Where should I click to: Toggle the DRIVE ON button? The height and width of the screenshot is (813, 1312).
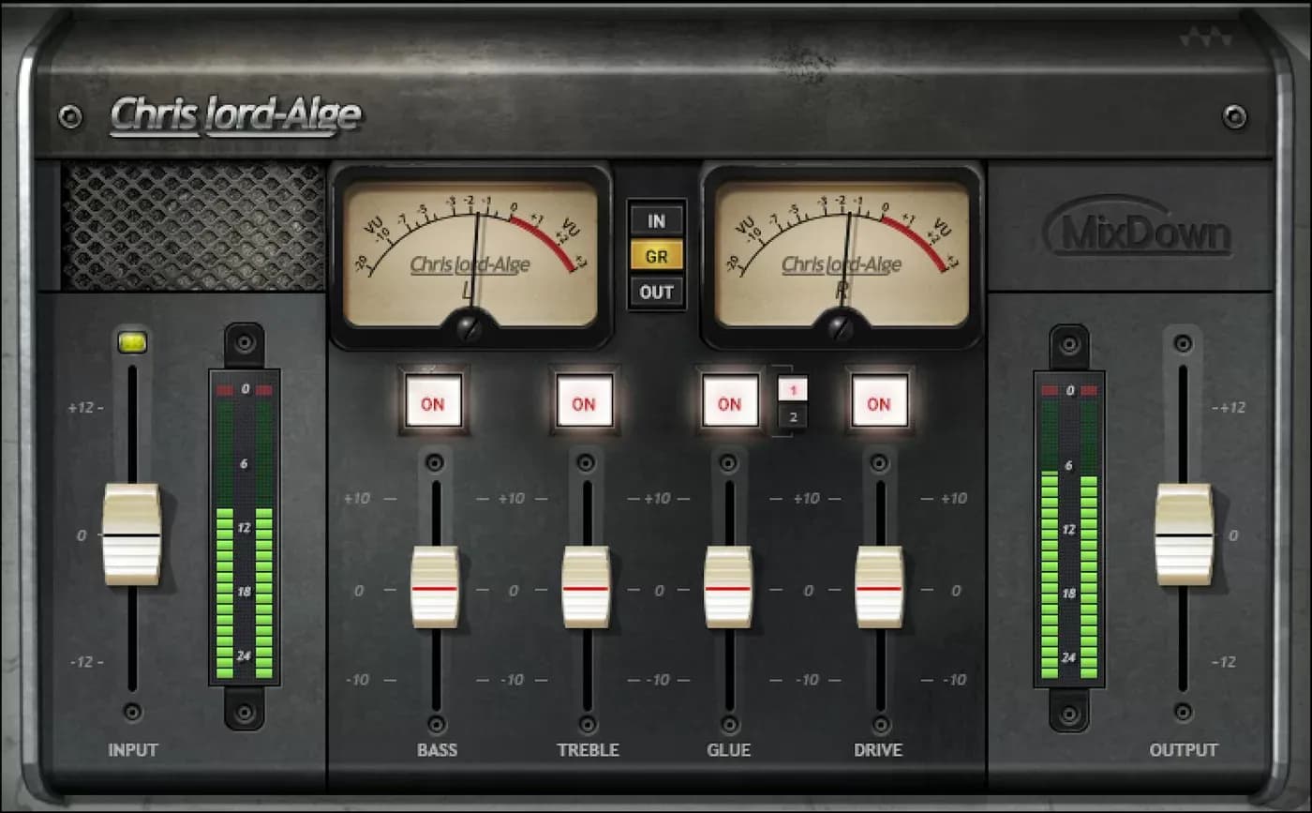tap(879, 401)
